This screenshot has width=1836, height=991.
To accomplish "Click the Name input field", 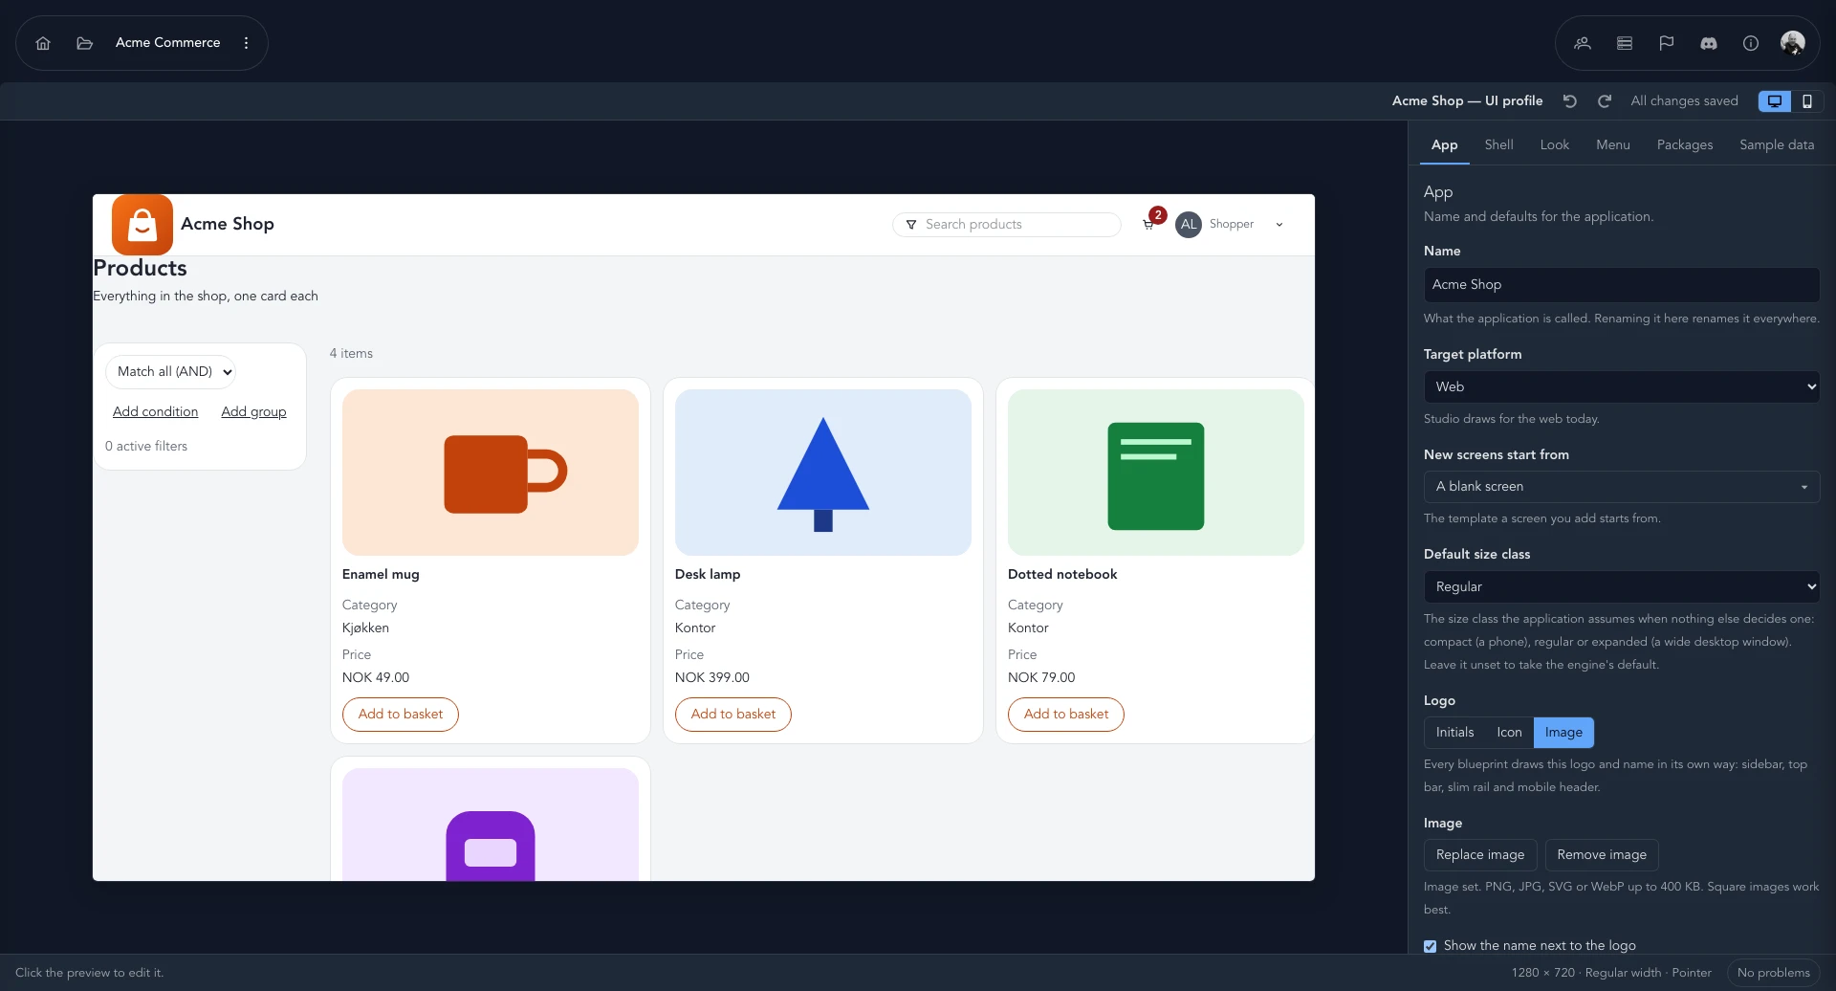I will point(1621,285).
